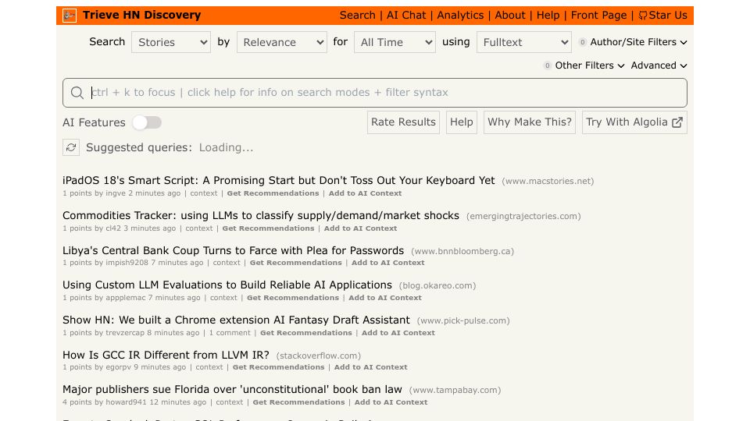
Task: Click Try With Algolia button
Action: [634, 122]
